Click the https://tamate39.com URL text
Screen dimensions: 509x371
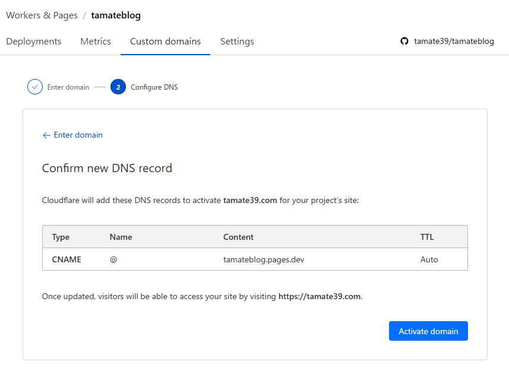319,296
